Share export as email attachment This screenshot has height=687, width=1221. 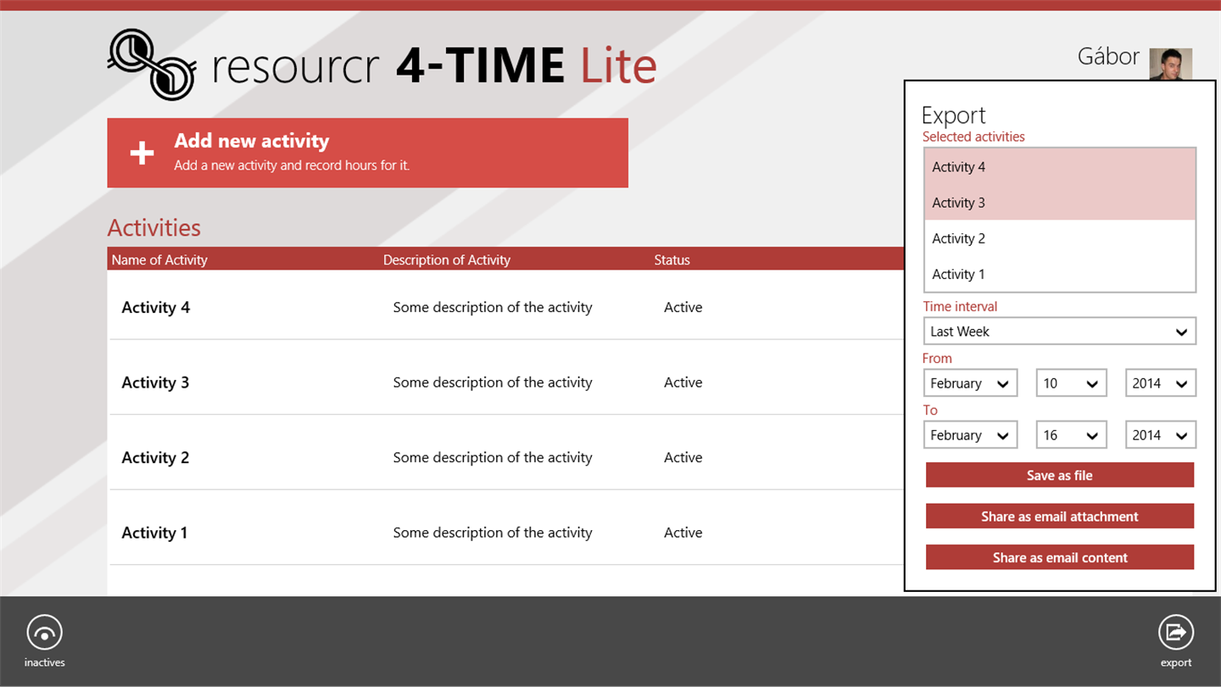pyautogui.click(x=1059, y=516)
